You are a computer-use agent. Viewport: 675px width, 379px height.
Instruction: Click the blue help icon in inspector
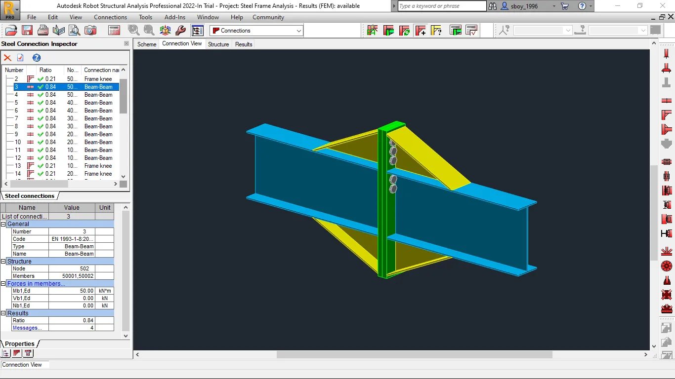pyautogui.click(x=37, y=58)
